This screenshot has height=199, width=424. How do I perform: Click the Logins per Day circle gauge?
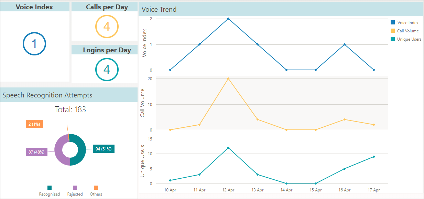(107, 70)
